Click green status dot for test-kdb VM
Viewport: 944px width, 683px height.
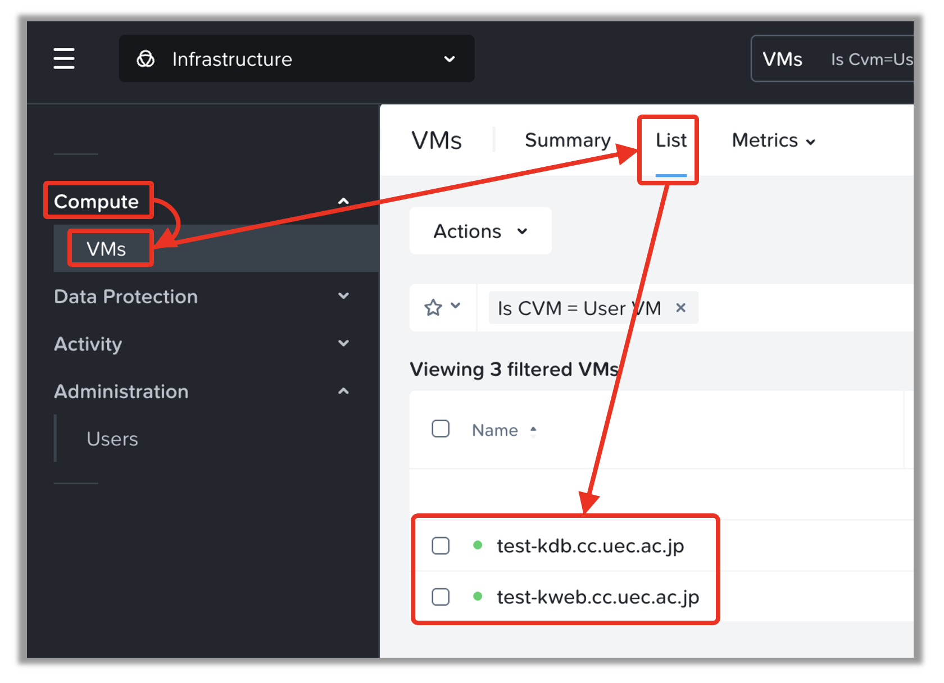click(x=478, y=545)
